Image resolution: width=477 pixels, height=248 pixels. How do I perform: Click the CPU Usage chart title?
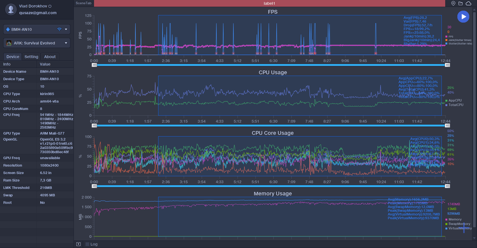[x=273, y=72]
